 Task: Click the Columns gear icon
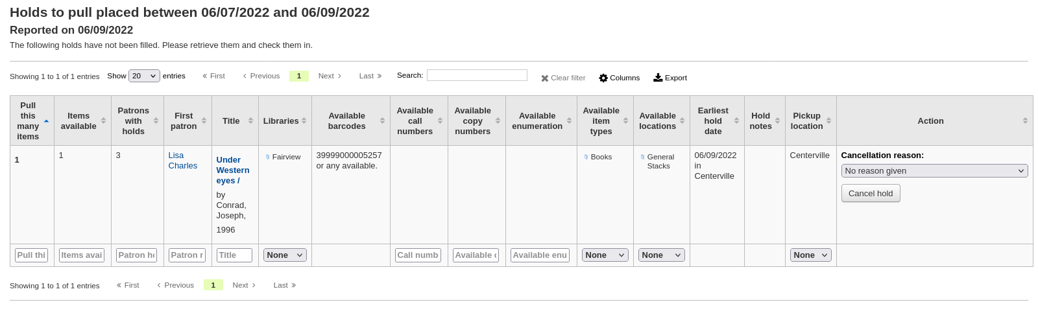coord(603,78)
